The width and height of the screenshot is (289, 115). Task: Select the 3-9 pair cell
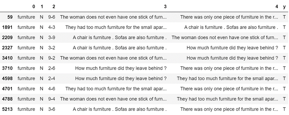pyautogui.click(x=51, y=38)
